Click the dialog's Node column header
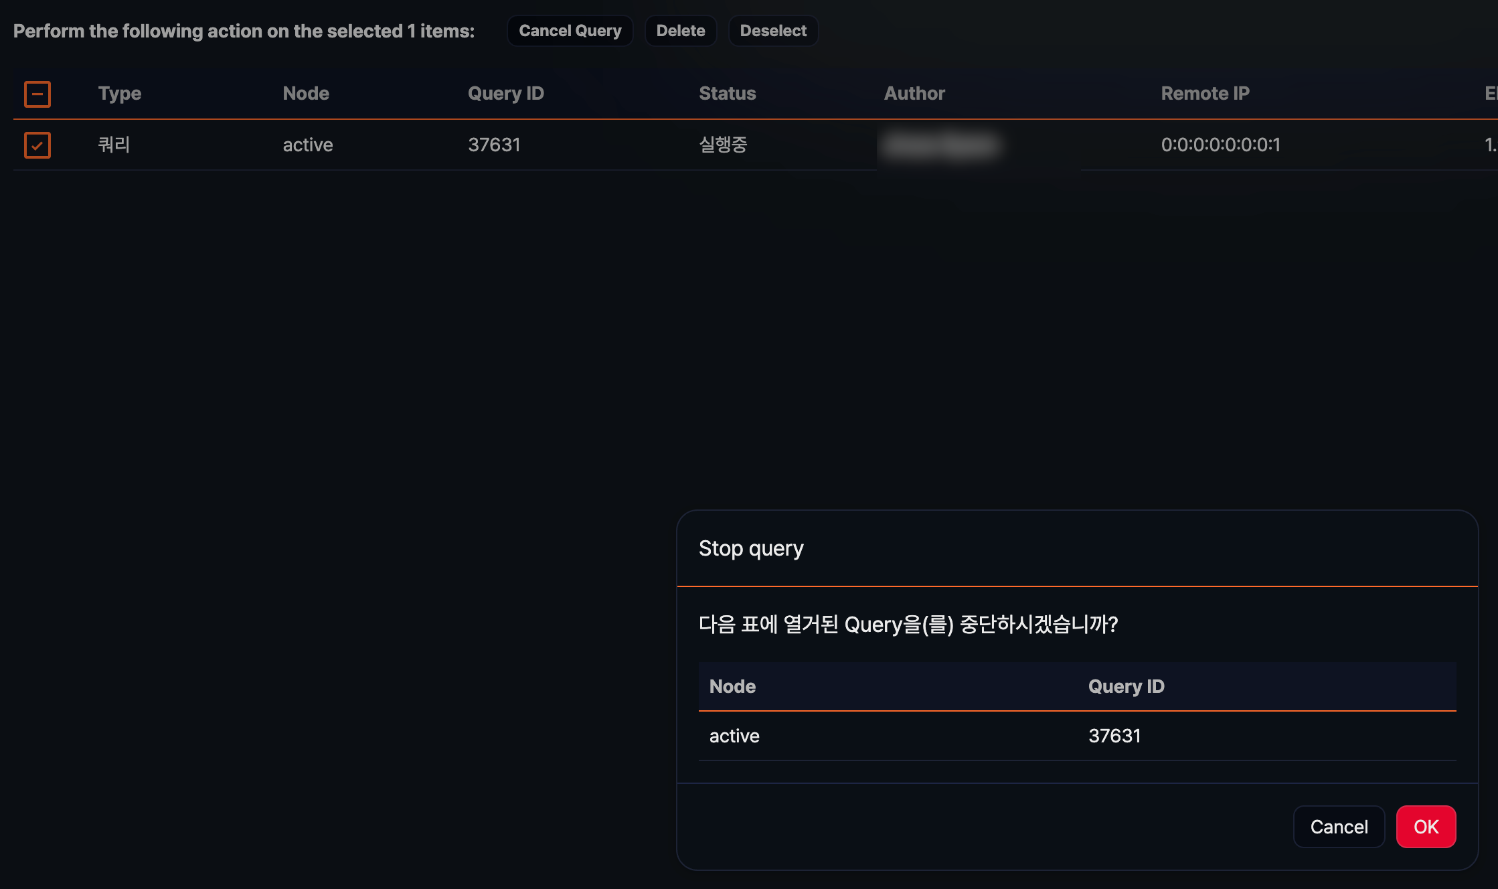1498x889 pixels. click(732, 687)
